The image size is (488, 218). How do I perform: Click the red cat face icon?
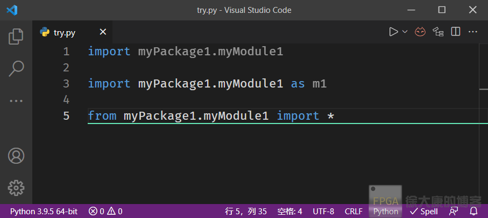(x=420, y=32)
